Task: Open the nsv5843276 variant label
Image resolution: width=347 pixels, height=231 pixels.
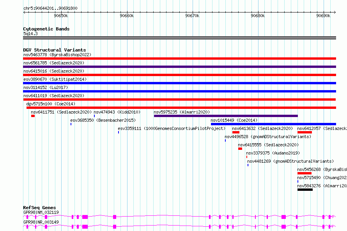Action: 322,186
